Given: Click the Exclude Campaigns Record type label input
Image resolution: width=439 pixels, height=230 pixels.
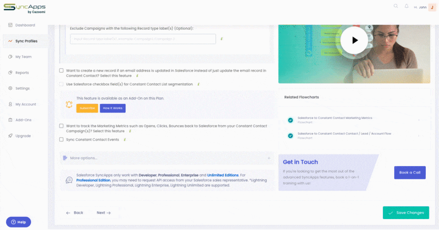Looking at the screenshot, I should pyautogui.click(x=143, y=39).
